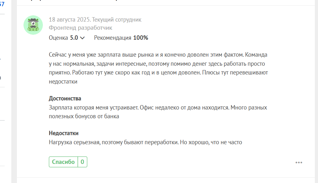Open the three-dots review options menu
Screen dimensions: 318x183
coord(299,163)
